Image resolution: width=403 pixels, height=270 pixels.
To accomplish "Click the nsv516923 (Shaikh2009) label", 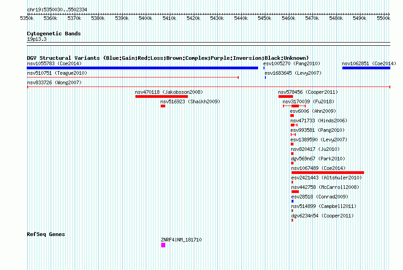I will coord(190,101).
